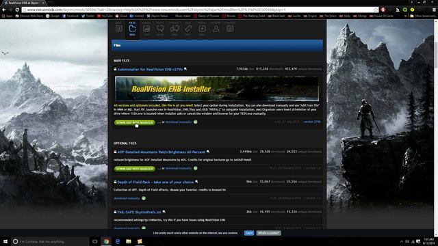Open The Walking Dead bookmark
This screenshot has height=246, width=438.
tap(252, 16)
